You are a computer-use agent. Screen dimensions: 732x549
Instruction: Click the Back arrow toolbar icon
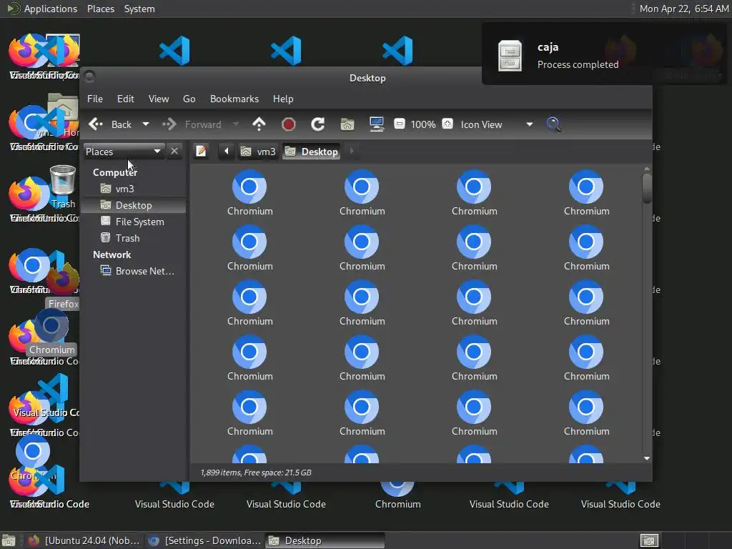tap(96, 124)
